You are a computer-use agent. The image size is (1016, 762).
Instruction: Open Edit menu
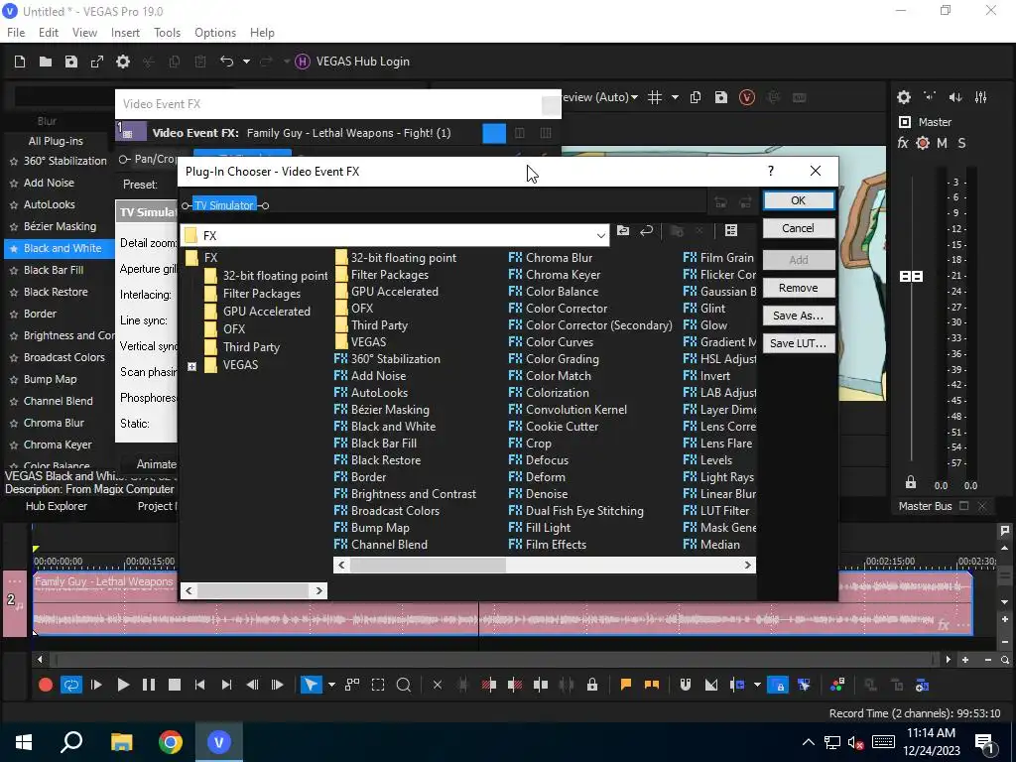pos(49,33)
